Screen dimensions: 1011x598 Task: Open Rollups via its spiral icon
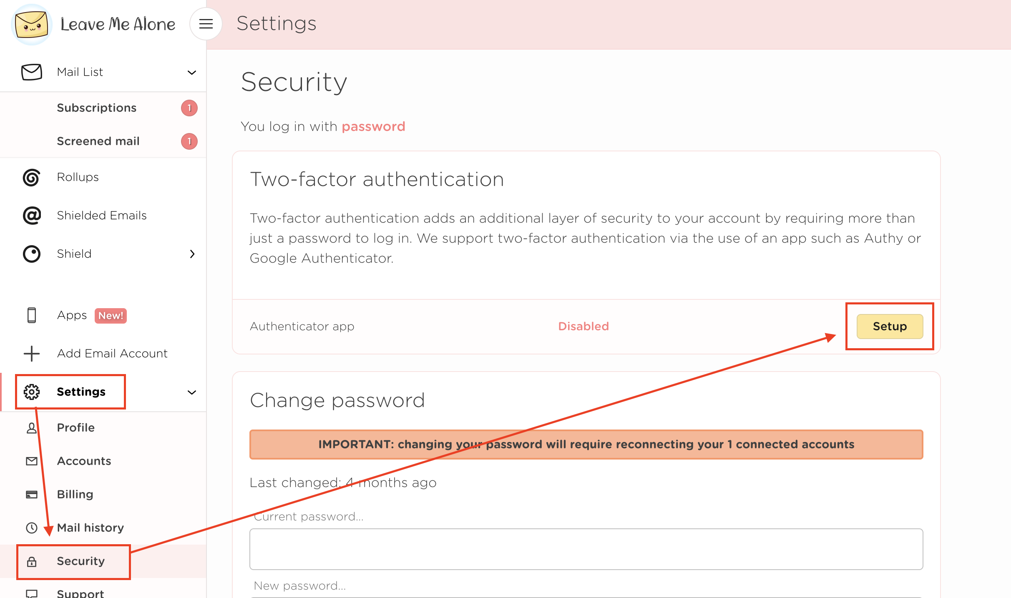32,177
